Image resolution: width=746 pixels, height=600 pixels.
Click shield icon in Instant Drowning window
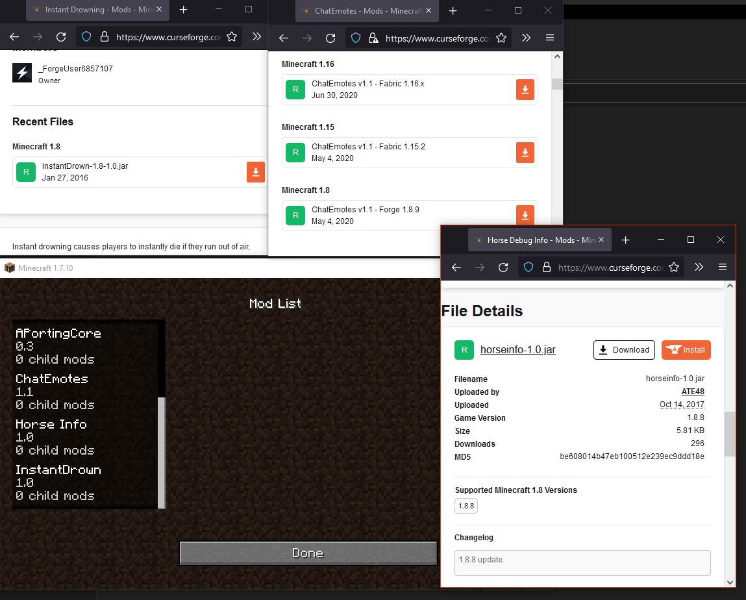tap(86, 36)
